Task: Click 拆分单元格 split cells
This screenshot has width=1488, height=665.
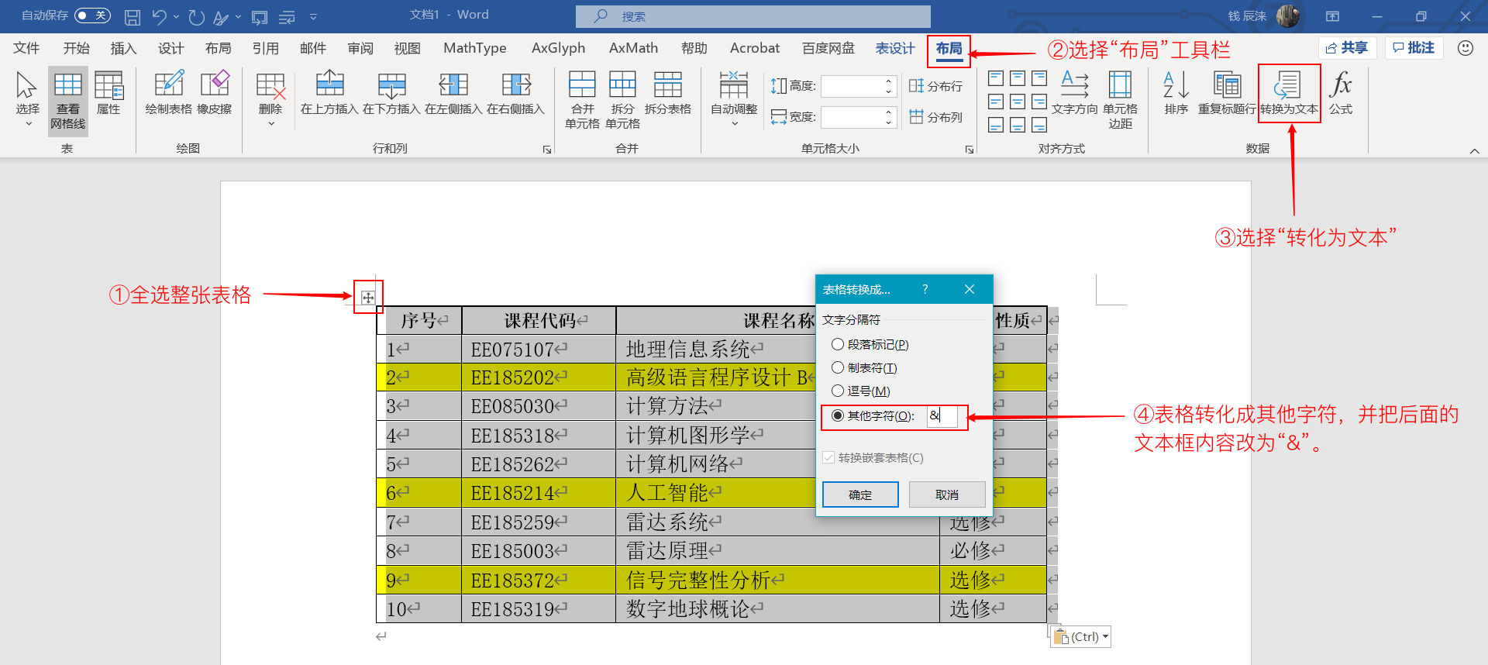Action: coord(622,99)
